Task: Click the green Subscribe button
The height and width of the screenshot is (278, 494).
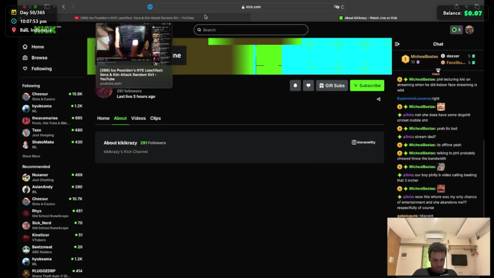Action: click(x=367, y=85)
